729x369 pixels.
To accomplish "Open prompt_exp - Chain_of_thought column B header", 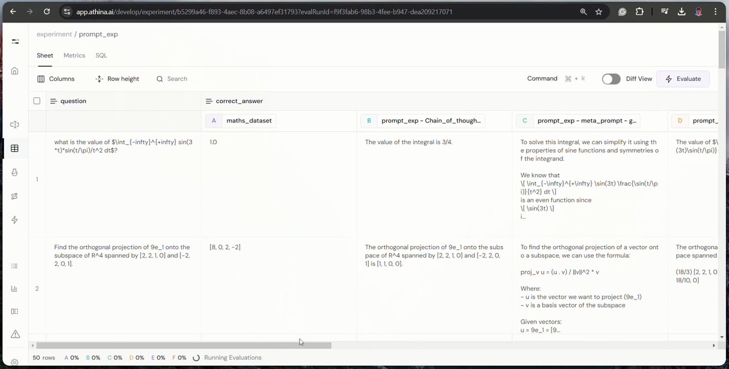I will (x=422, y=121).
